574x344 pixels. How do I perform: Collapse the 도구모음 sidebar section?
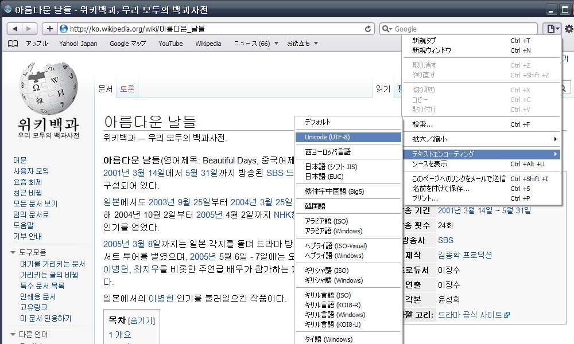tap(13, 253)
